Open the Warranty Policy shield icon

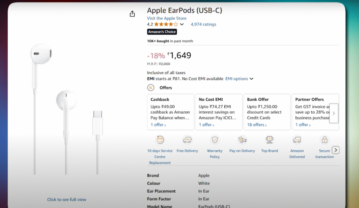pos(215,139)
